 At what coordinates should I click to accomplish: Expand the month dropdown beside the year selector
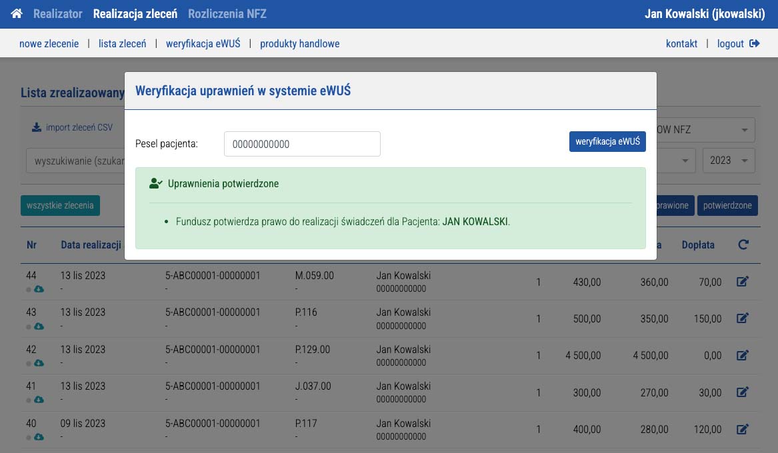[x=684, y=161]
